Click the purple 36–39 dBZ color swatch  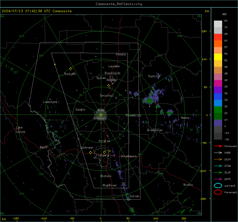coord(218,90)
